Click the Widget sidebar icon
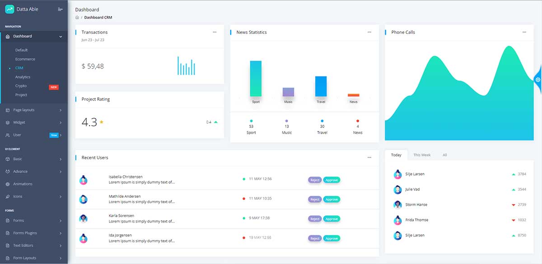Viewport: 542px width, 264px height. coord(8,123)
